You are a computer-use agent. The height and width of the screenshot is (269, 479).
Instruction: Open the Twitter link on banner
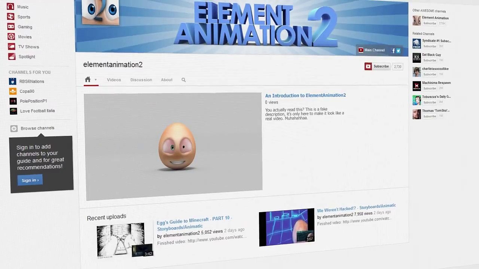pos(398,50)
